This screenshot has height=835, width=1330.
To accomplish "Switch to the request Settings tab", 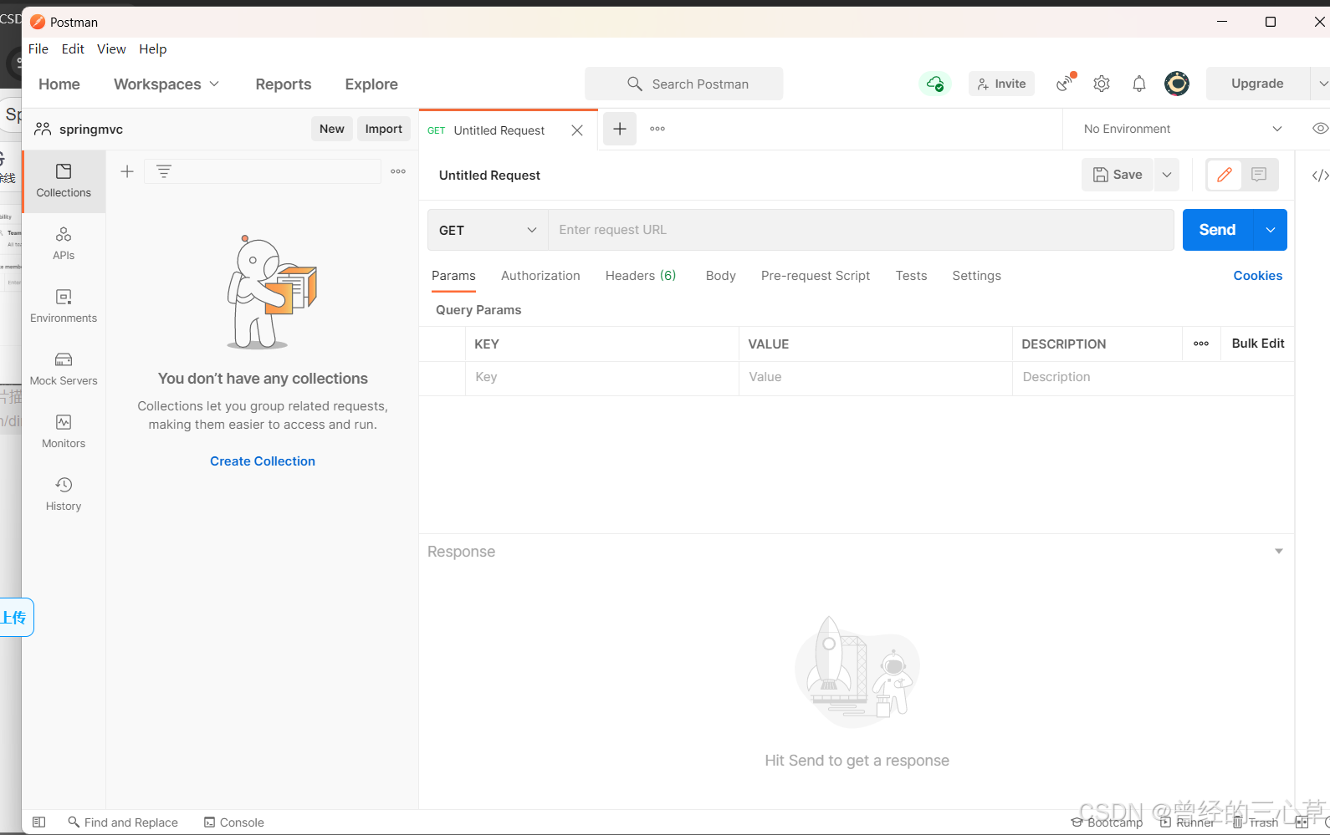I will coord(976,276).
